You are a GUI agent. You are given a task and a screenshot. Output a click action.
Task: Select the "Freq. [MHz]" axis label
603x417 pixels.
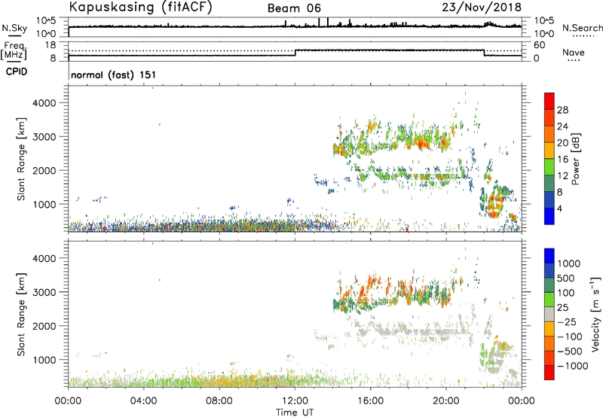pyautogui.click(x=14, y=51)
